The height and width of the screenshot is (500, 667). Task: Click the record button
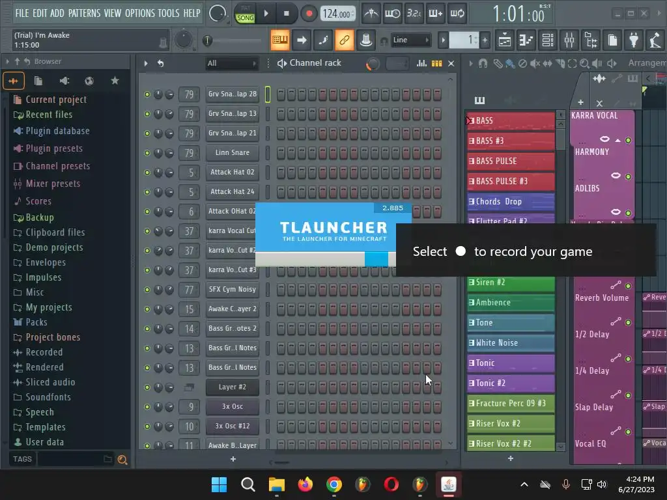click(309, 14)
